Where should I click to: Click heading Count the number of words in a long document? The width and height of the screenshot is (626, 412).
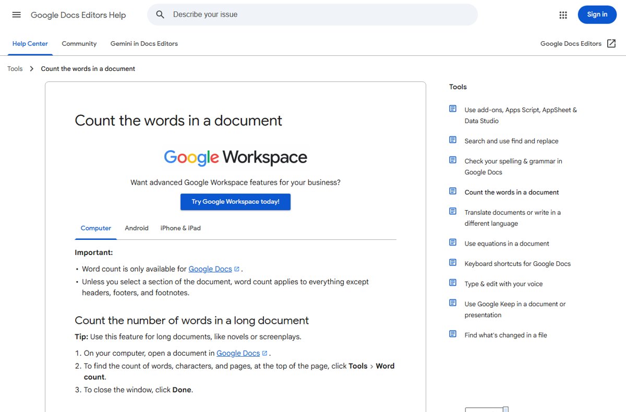pyautogui.click(x=192, y=320)
